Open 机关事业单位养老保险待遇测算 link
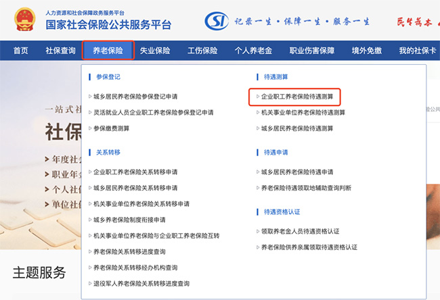Screen dimensions: 440x300 (303, 112)
